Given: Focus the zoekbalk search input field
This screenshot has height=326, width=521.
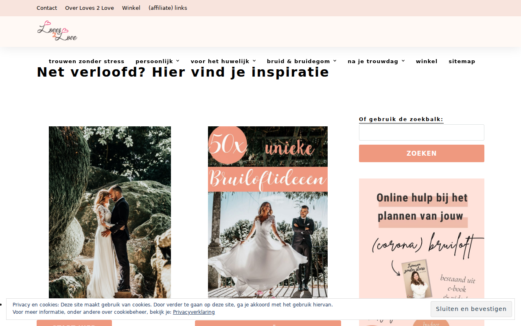Looking at the screenshot, I should [422, 132].
